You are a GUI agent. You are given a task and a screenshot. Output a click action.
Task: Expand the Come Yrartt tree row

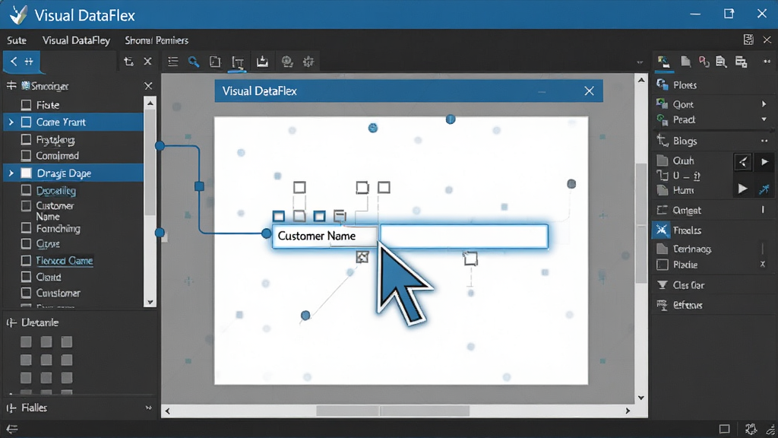[11, 122]
